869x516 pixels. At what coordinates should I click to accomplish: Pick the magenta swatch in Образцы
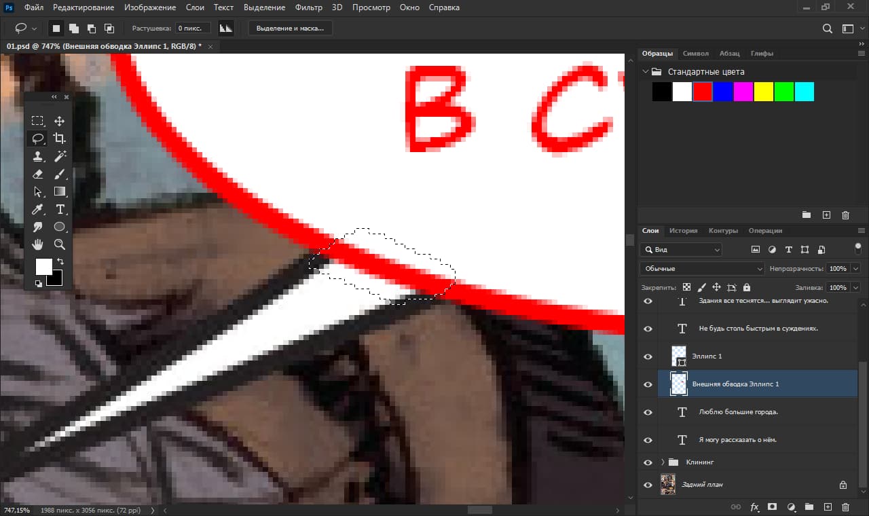tap(743, 92)
